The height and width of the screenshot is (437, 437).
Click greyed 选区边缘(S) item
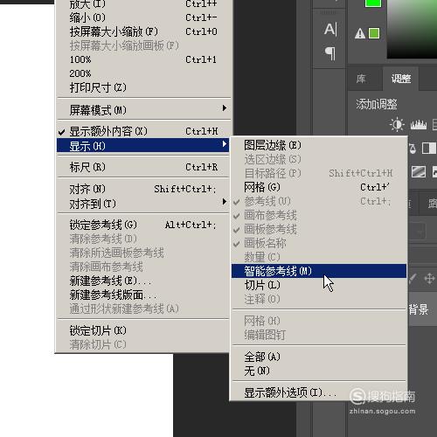click(x=319, y=159)
